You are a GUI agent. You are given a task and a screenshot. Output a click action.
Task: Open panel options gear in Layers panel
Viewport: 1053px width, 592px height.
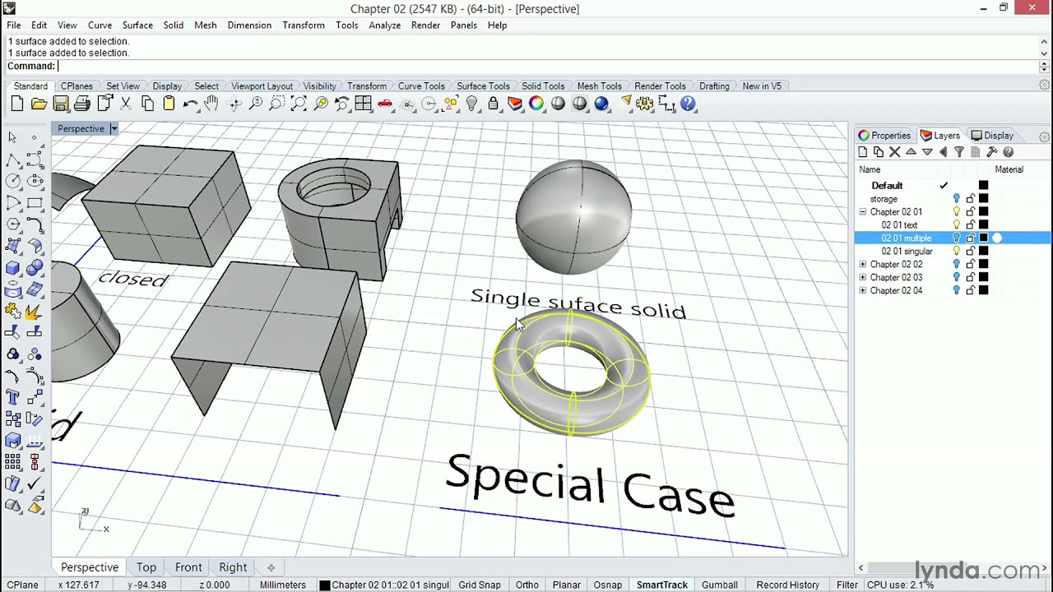pyautogui.click(x=1044, y=136)
